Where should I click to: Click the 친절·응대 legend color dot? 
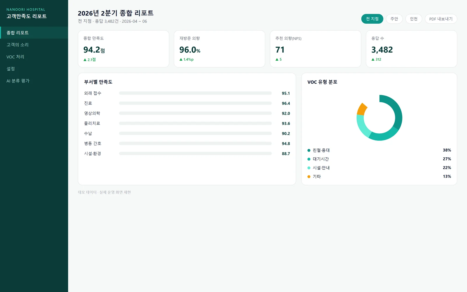[309, 150]
